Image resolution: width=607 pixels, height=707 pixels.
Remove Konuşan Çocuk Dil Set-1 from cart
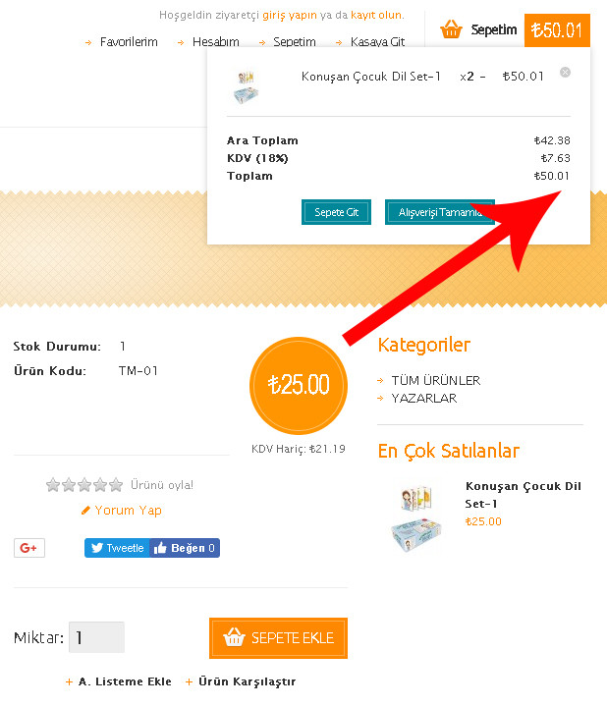tap(565, 72)
